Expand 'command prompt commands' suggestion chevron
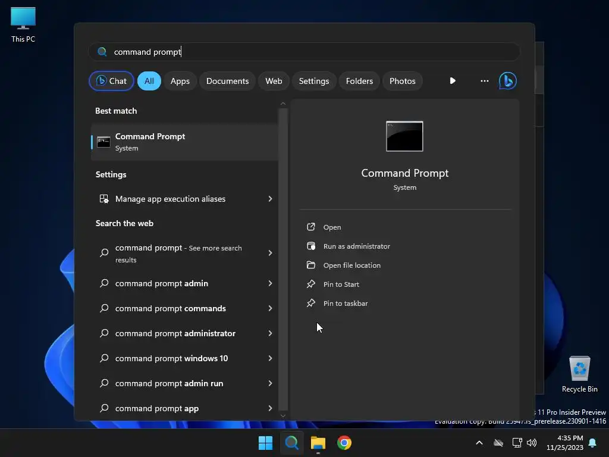 (x=270, y=308)
